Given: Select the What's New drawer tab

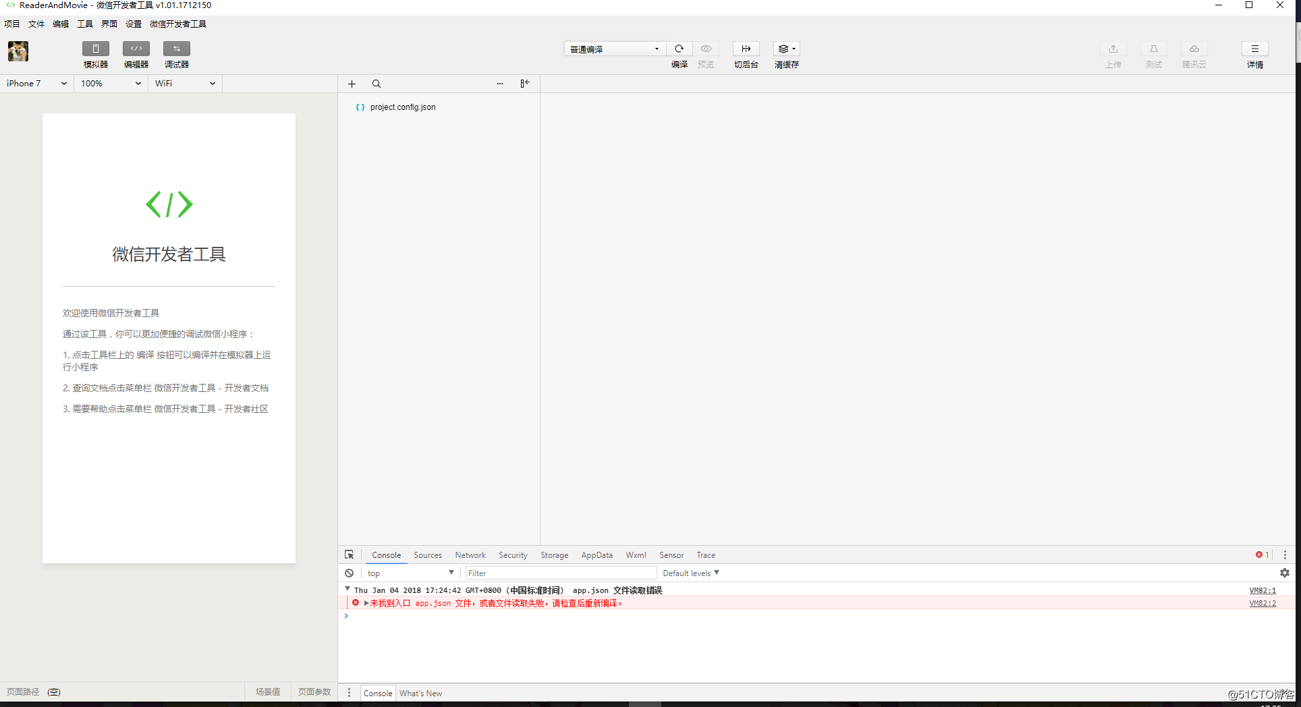Looking at the screenshot, I should point(421,693).
